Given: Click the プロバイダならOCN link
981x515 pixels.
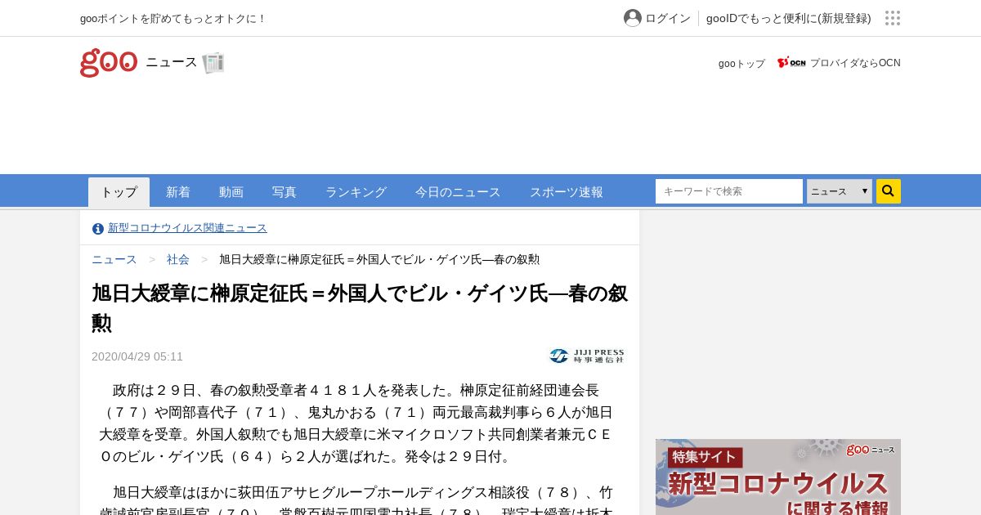Looking at the screenshot, I should point(855,63).
